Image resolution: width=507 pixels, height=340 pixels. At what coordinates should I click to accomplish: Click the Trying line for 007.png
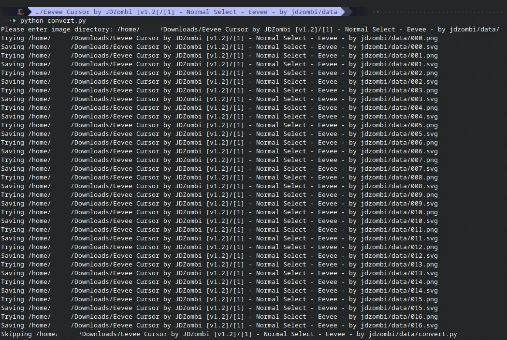click(219, 160)
